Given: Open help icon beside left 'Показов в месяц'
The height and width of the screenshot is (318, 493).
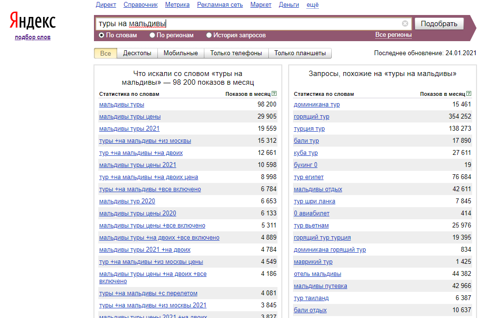Looking at the screenshot, I should pos(274,93).
